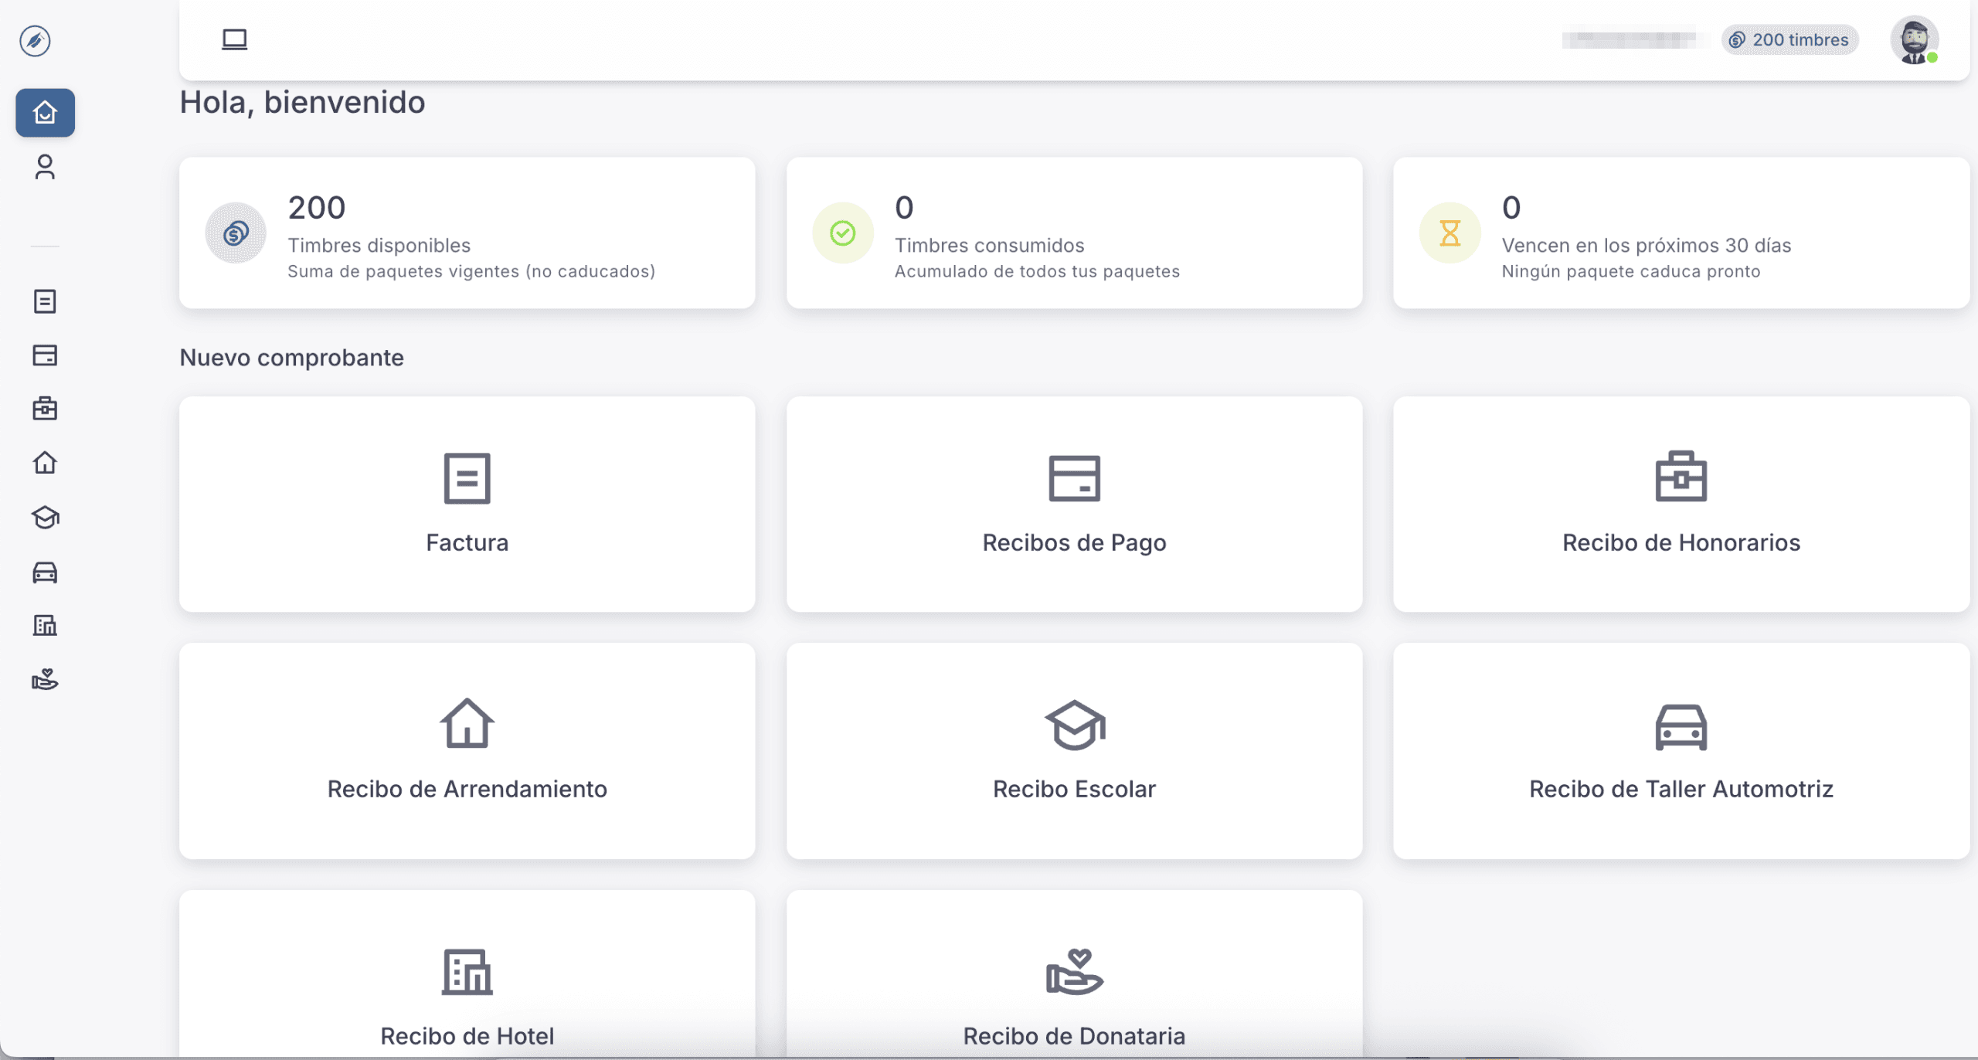This screenshot has height=1060, width=1978.
Task: Open the user profile icon in the sidebar
Action: (45, 167)
